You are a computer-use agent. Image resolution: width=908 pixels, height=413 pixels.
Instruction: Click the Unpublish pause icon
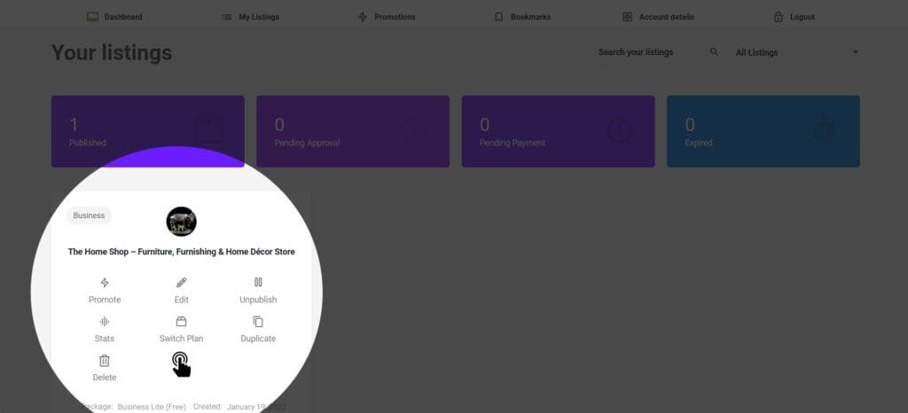[x=258, y=283]
